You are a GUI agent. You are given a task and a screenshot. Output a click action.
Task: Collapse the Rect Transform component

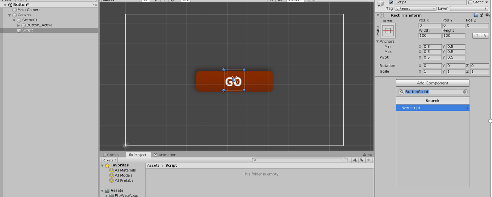coord(378,15)
